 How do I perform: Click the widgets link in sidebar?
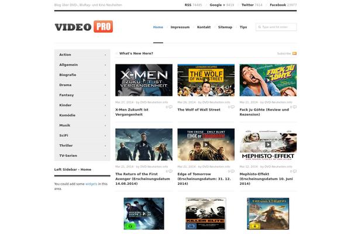click(91, 184)
